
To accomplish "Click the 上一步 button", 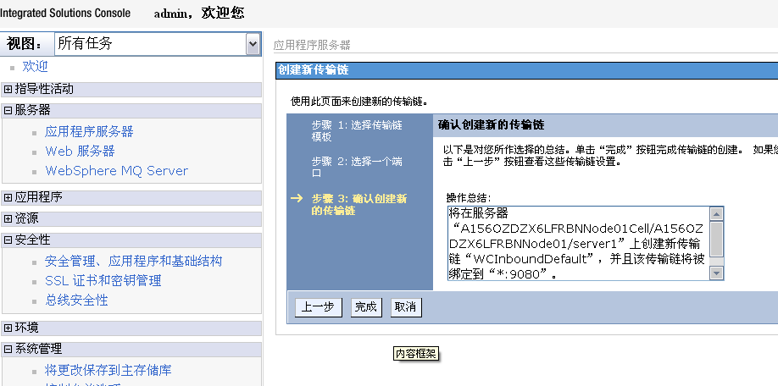I will click(x=318, y=307).
